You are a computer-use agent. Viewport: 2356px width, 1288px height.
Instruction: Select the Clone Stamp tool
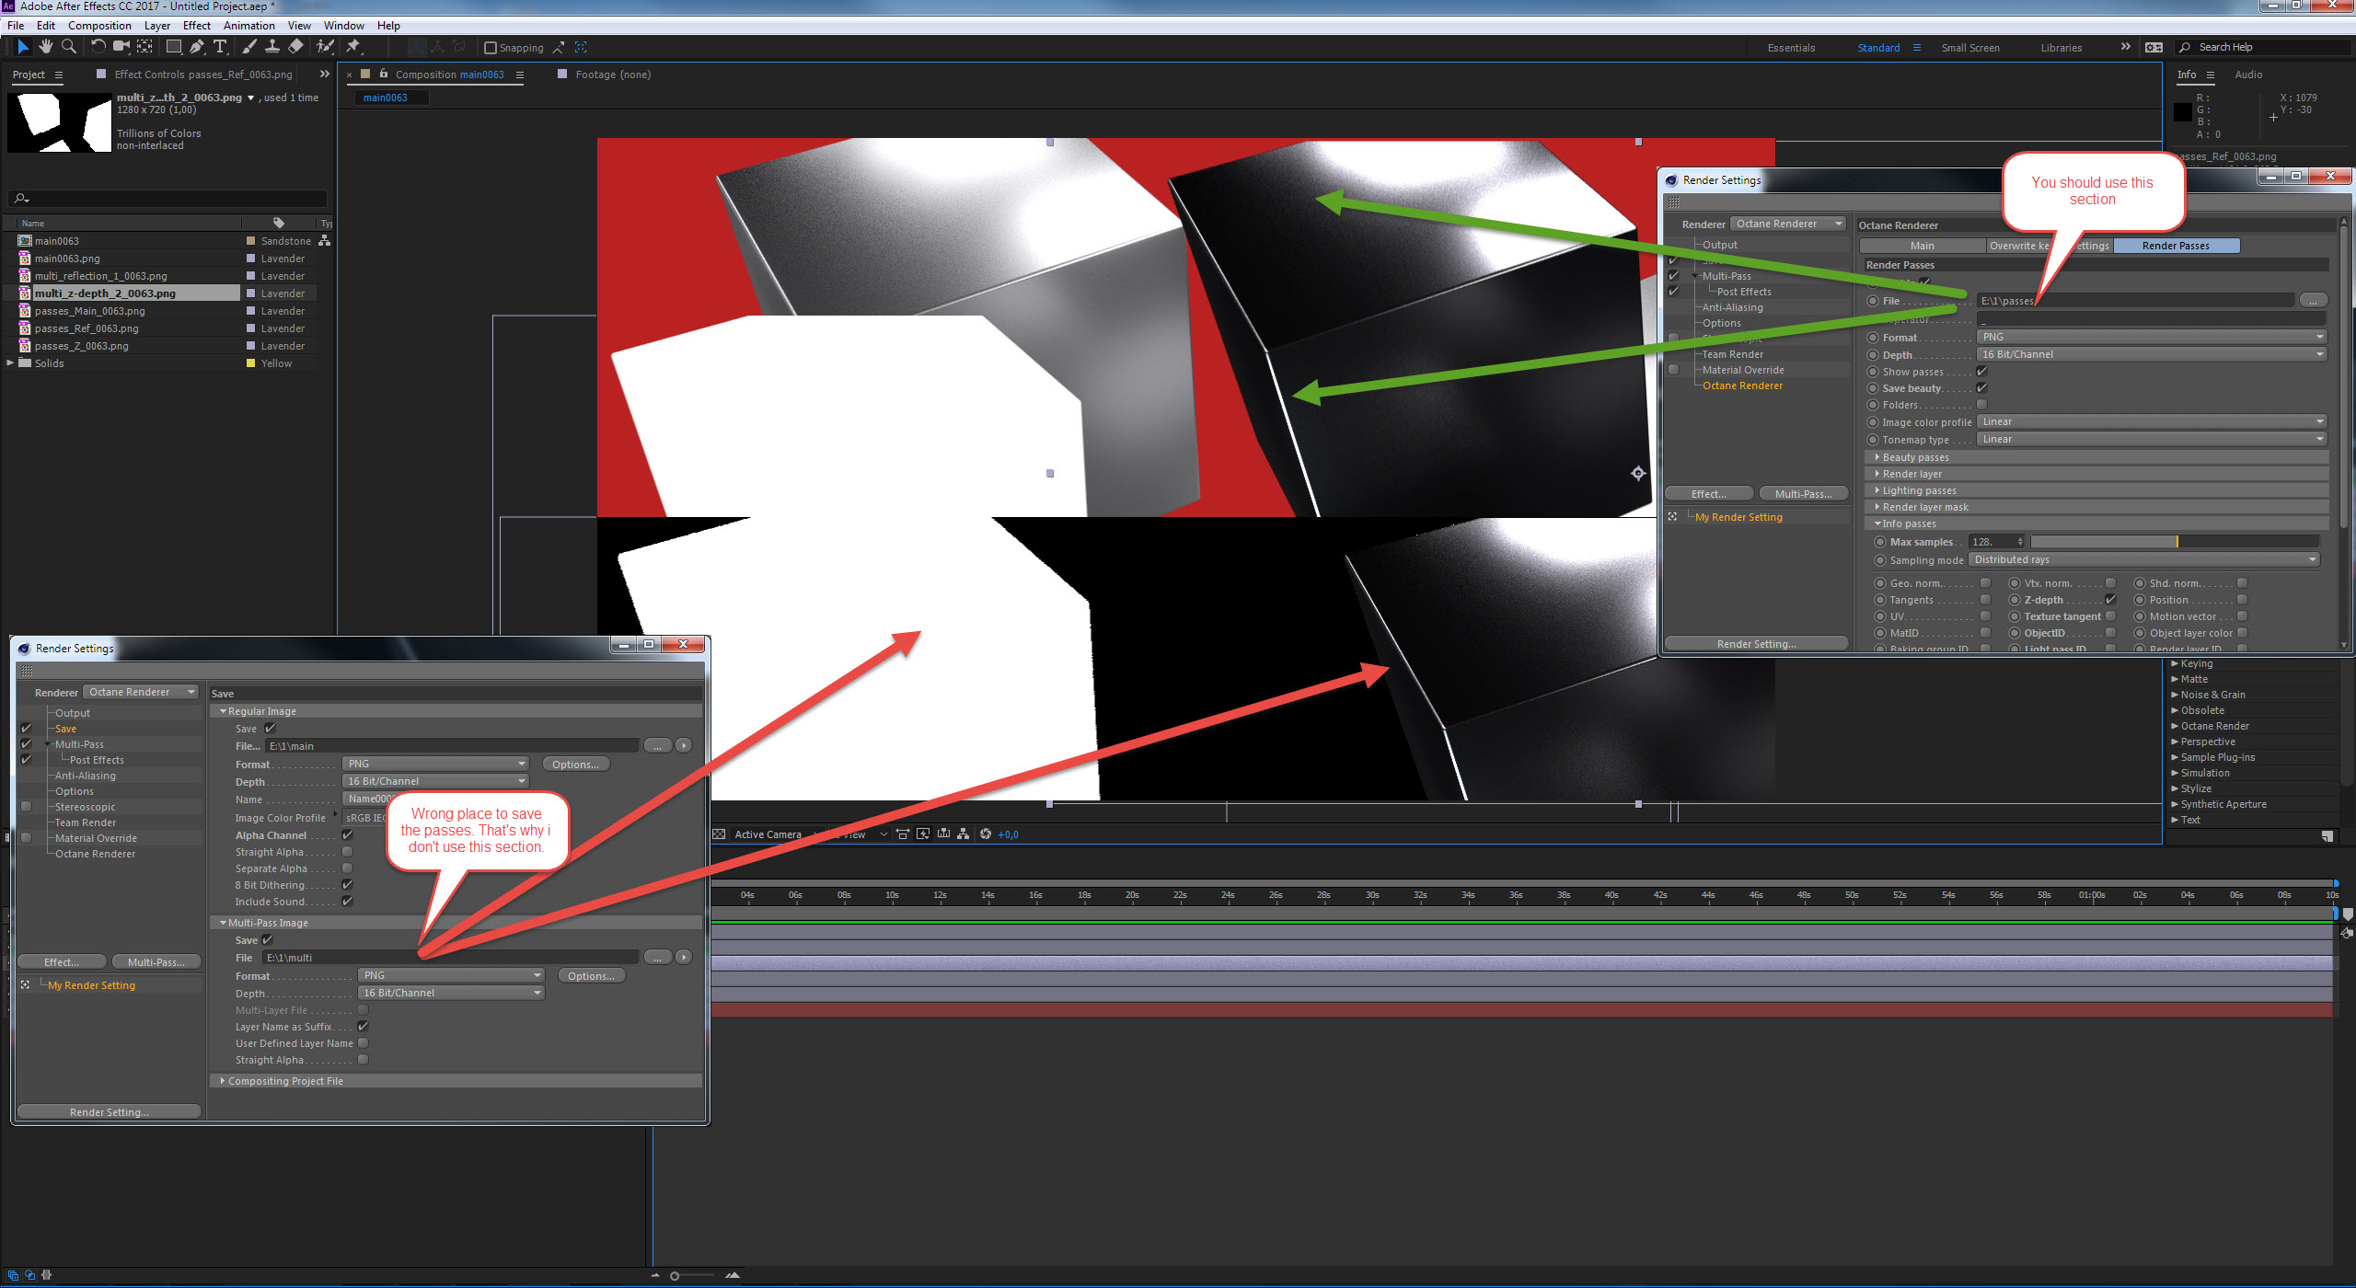coord(272,47)
